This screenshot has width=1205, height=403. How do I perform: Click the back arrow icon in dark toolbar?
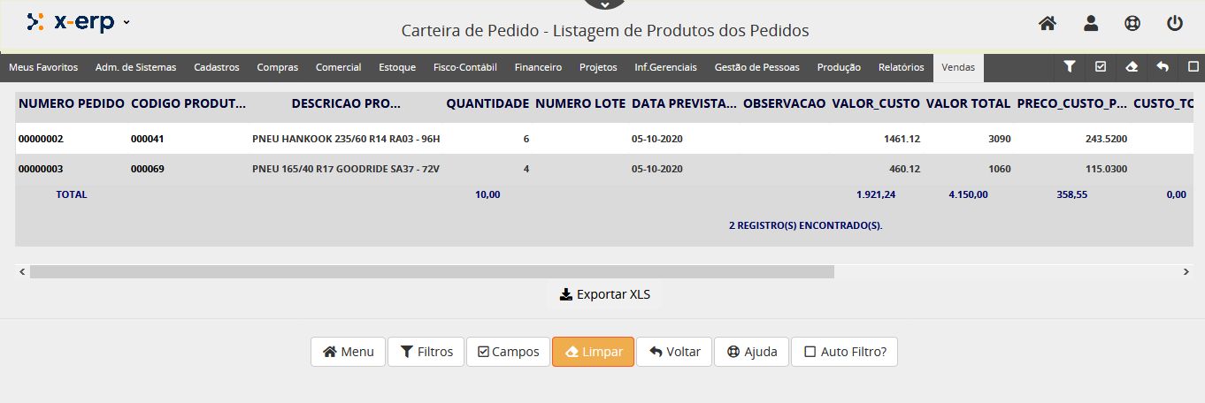pos(1162,66)
